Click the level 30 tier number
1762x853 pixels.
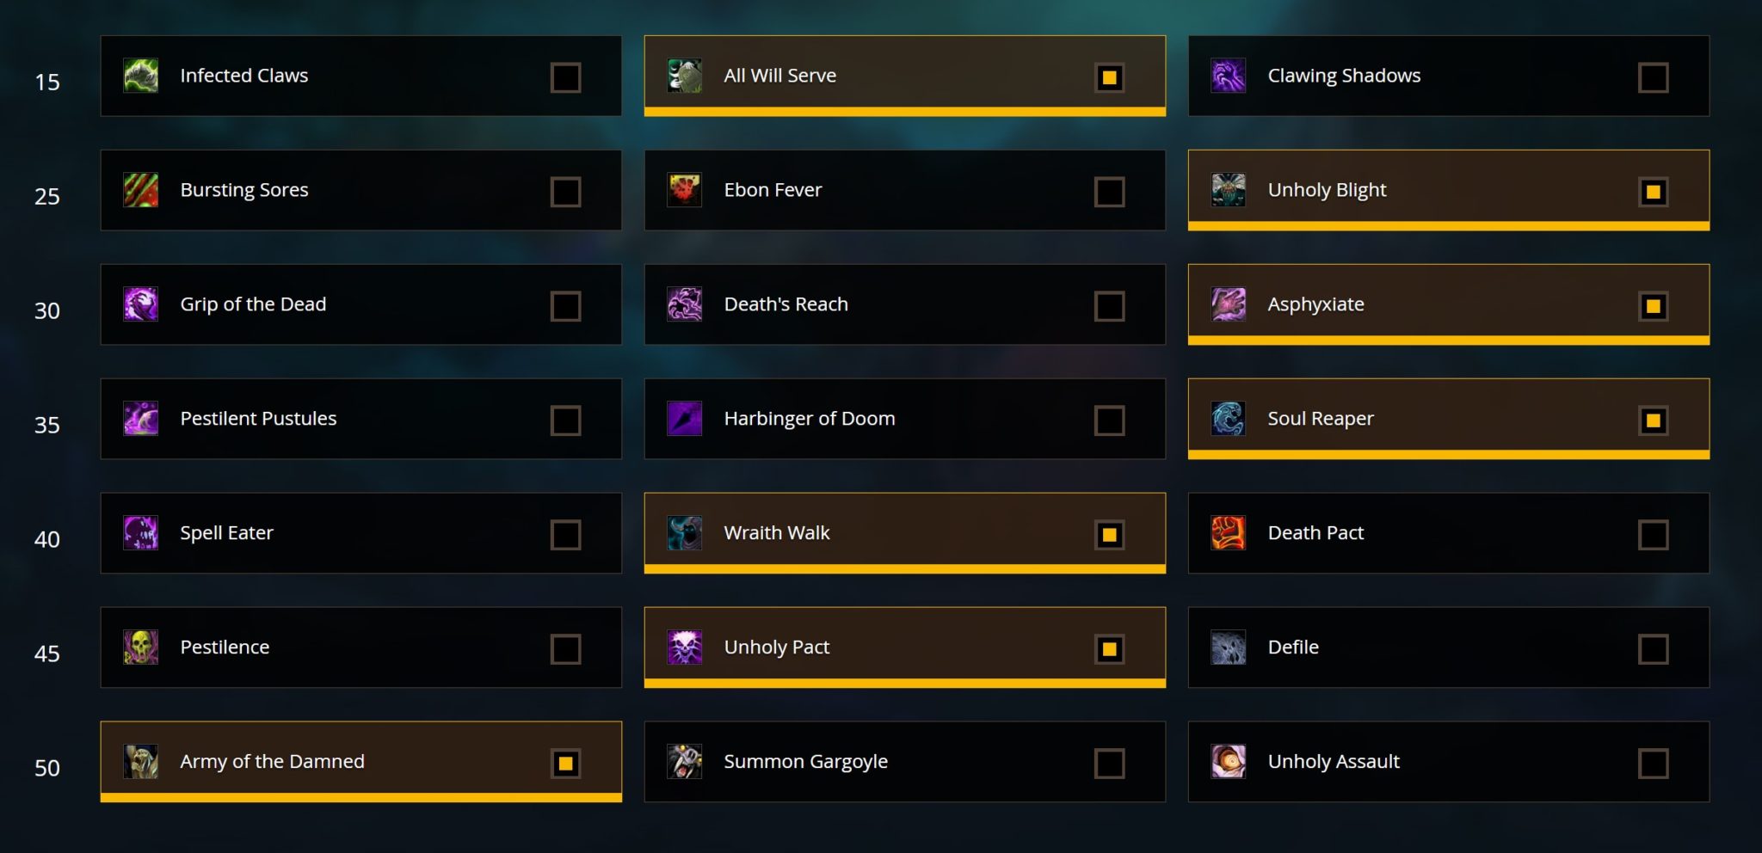point(47,310)
